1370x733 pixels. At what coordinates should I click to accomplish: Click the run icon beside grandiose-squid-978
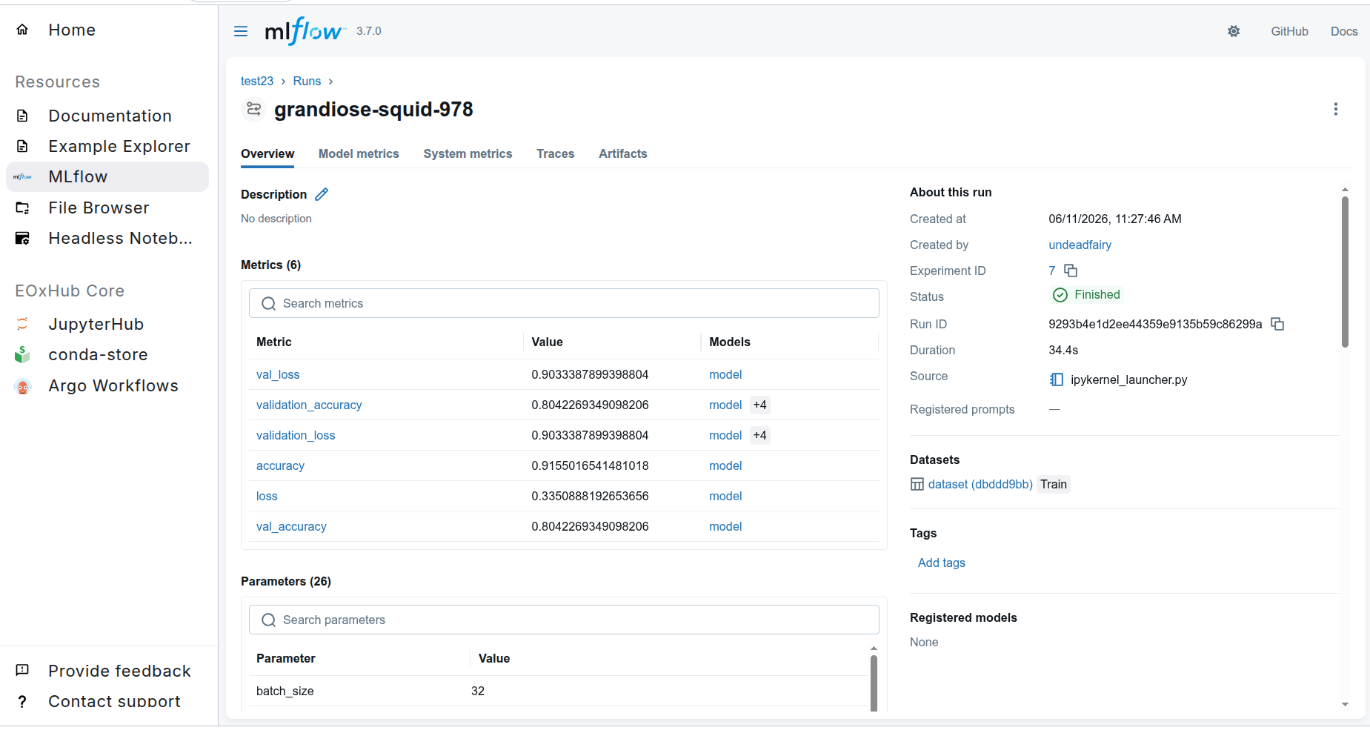pos(253,109)
